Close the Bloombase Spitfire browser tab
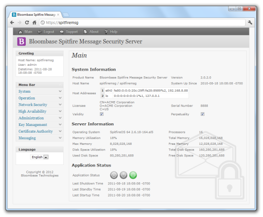Image resolution: width=263 pixels, height=217 pixels. pyautogui.click(x=58, y=15)
